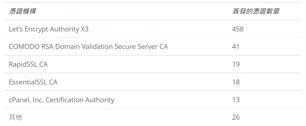The height and width of the screenshot is (126, 306).
Task: Select the value 19 cell
Action: (236, 65)
